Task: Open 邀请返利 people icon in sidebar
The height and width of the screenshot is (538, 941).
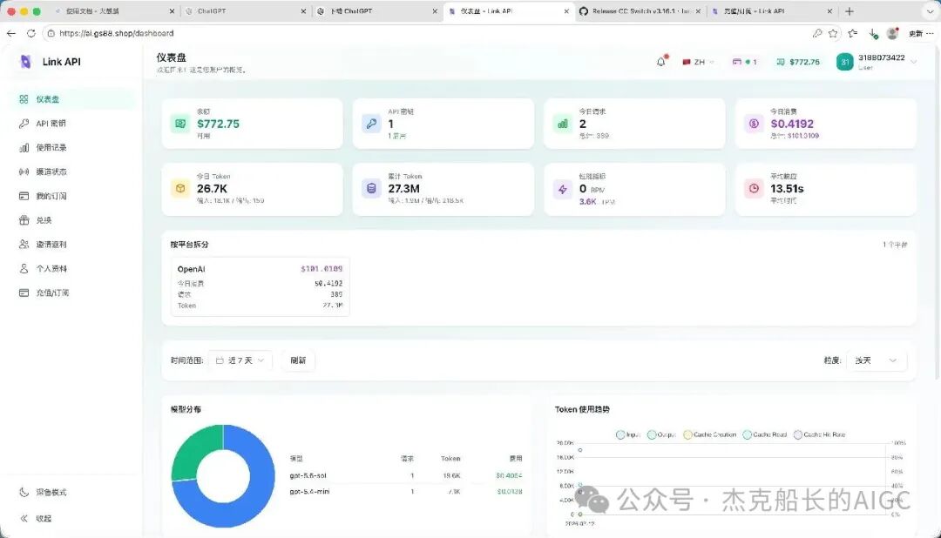Action: pyautogui.click(x=24, y=244)
